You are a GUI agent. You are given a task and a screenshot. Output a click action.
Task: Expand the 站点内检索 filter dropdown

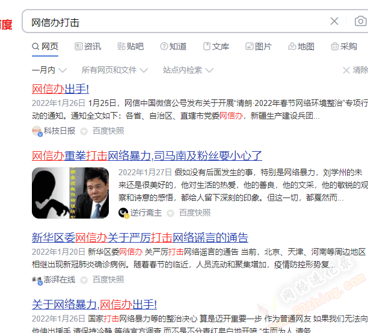pyautogui.click(x=188, y=70)
